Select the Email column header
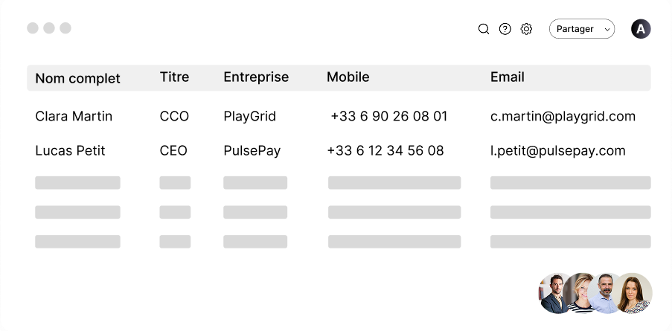 click(507, 77)
